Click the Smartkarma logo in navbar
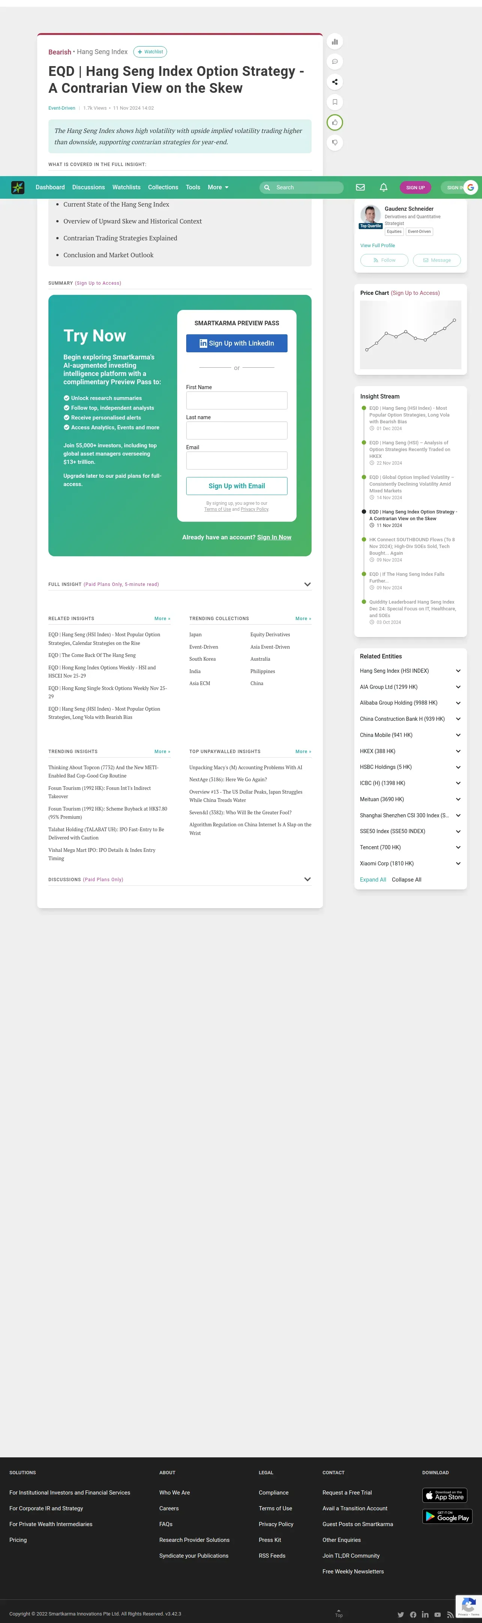 tap(18, 187)
